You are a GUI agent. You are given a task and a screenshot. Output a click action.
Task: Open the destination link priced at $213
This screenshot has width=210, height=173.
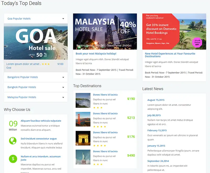pyautogui.click(x=105, y=113)
